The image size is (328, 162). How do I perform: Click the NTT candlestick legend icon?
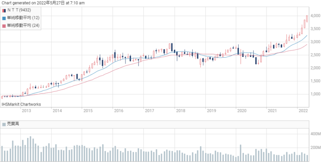click(4, 11)
